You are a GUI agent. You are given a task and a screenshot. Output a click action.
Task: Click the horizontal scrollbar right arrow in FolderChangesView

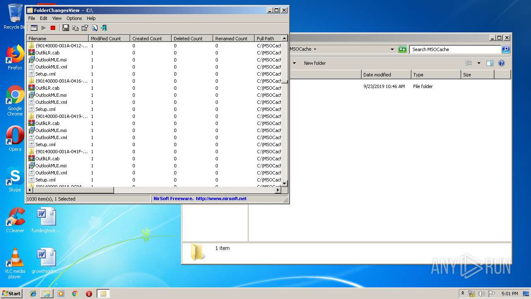[278, 190]
